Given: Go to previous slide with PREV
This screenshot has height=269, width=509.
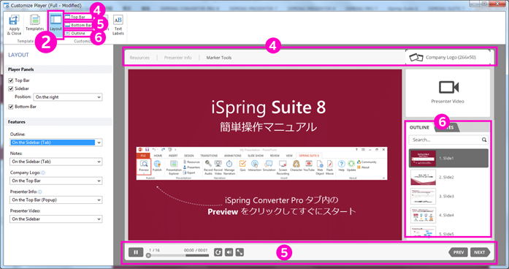Looking at the screenshot, I should pyautogui.click(x=458, y=252).
